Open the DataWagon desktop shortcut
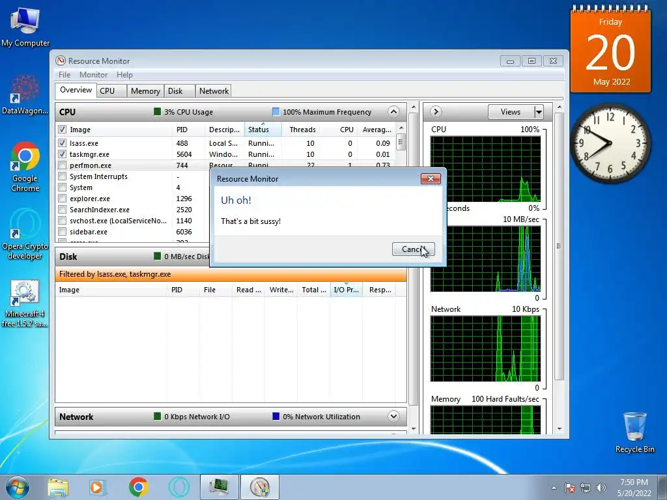The height and width of the screenshot is (500, 667). [x=25, y=94]
